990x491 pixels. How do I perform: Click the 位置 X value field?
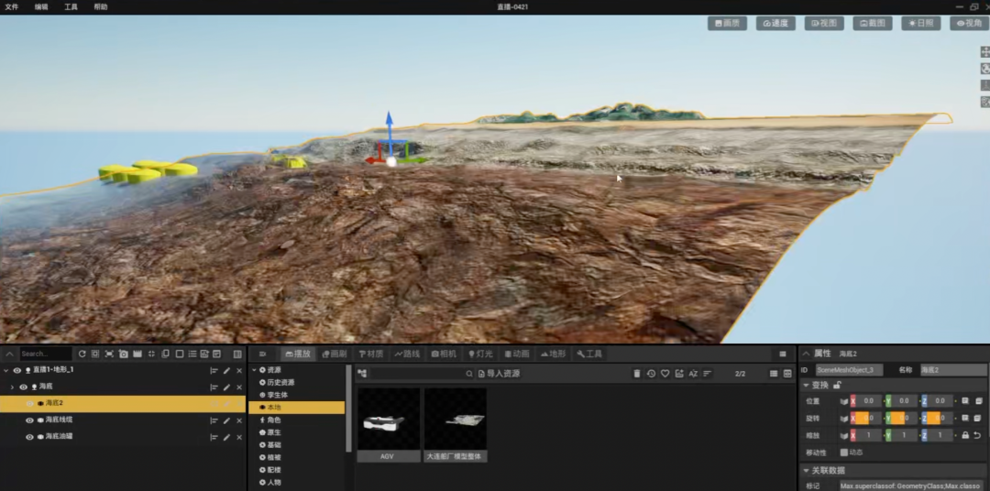869,401
